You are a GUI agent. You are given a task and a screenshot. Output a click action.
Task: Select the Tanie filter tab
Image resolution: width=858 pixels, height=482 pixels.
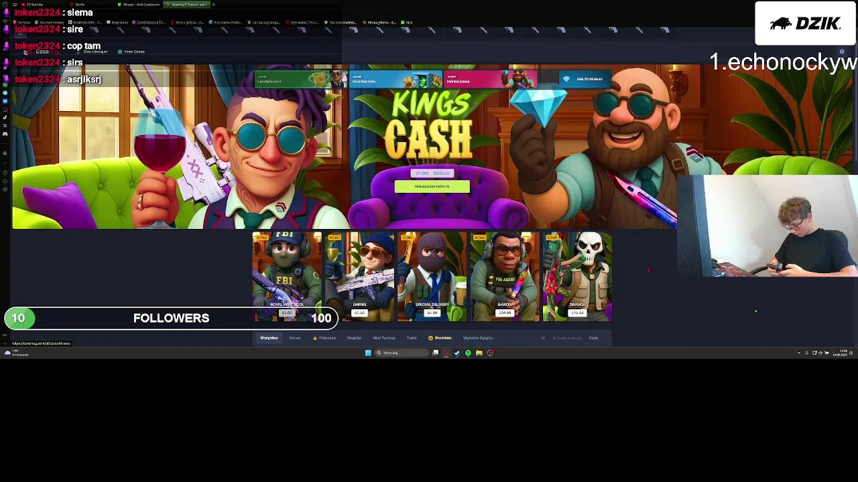(412, 338)
